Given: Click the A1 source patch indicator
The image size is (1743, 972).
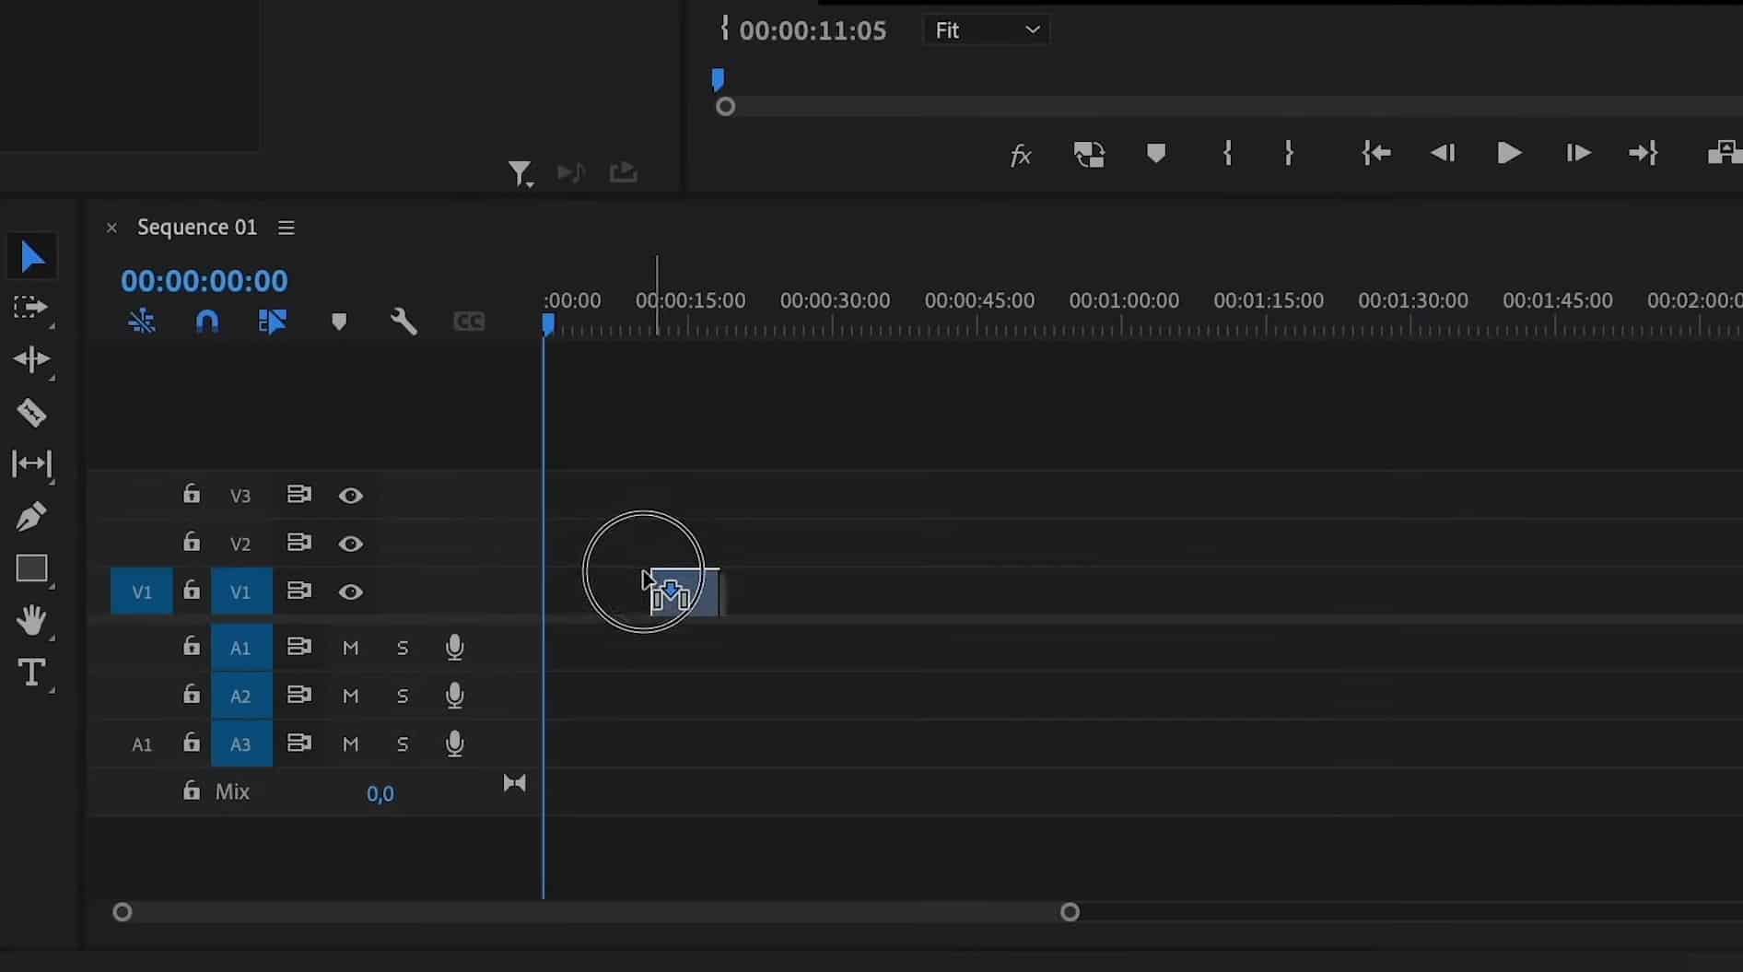Looking at the screenshot, I should pos(142,744).
